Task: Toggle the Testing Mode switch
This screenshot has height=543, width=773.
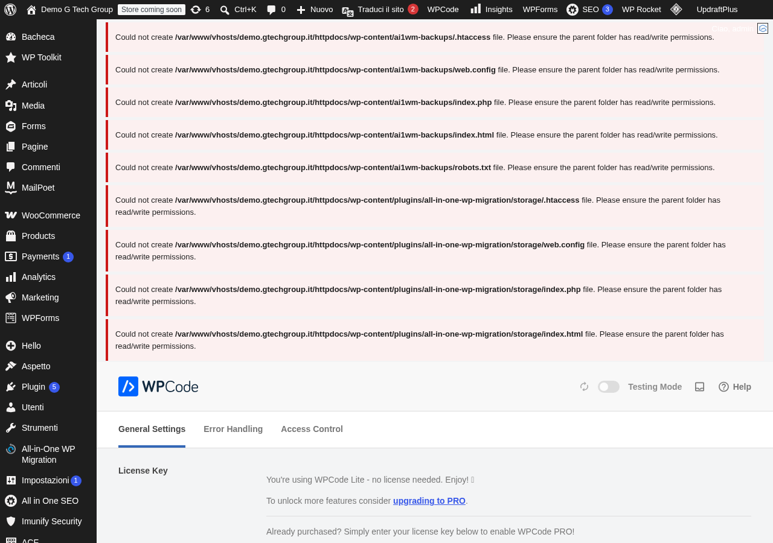Action: coord(609,387)
